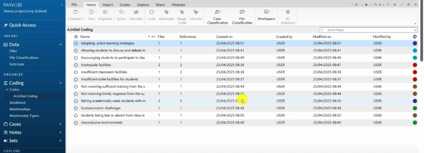The height and width of the screenshot is (153, 424).
Task: Open the clock history icon in title bar
Action: coord(356,5)
